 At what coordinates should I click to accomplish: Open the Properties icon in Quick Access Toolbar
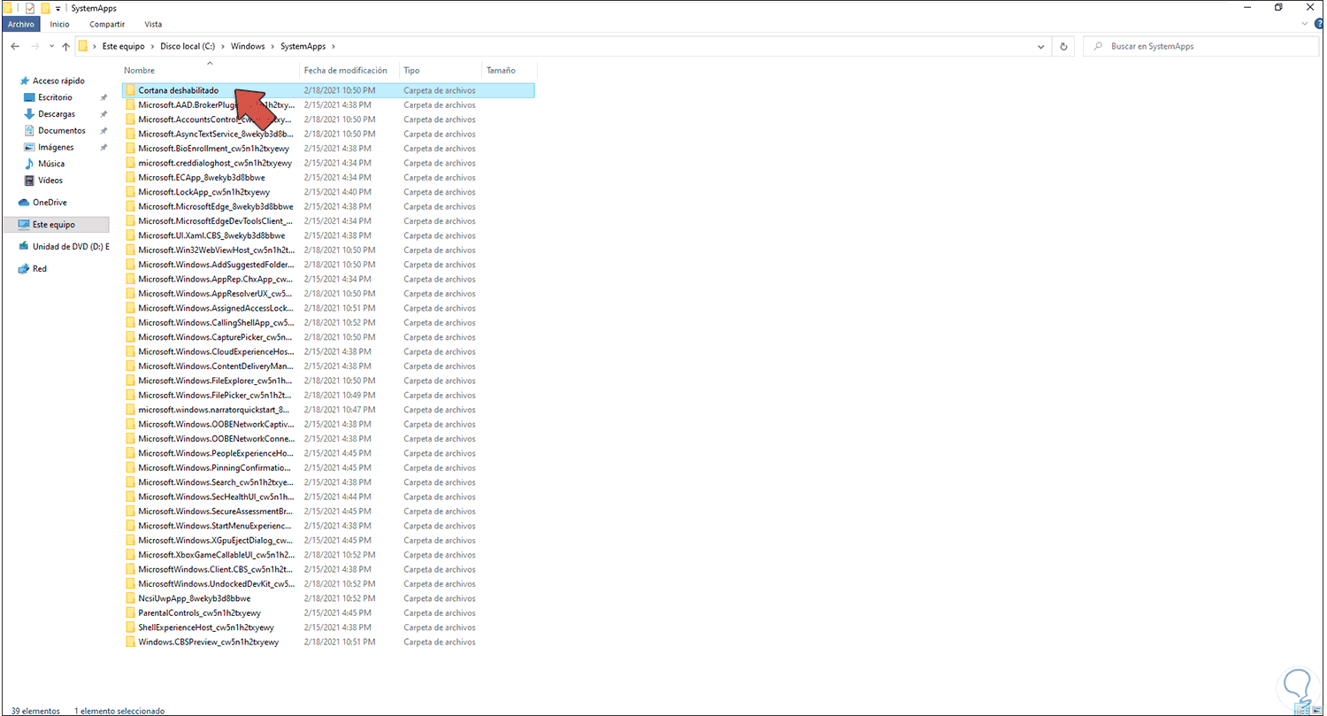click(30, 8)
